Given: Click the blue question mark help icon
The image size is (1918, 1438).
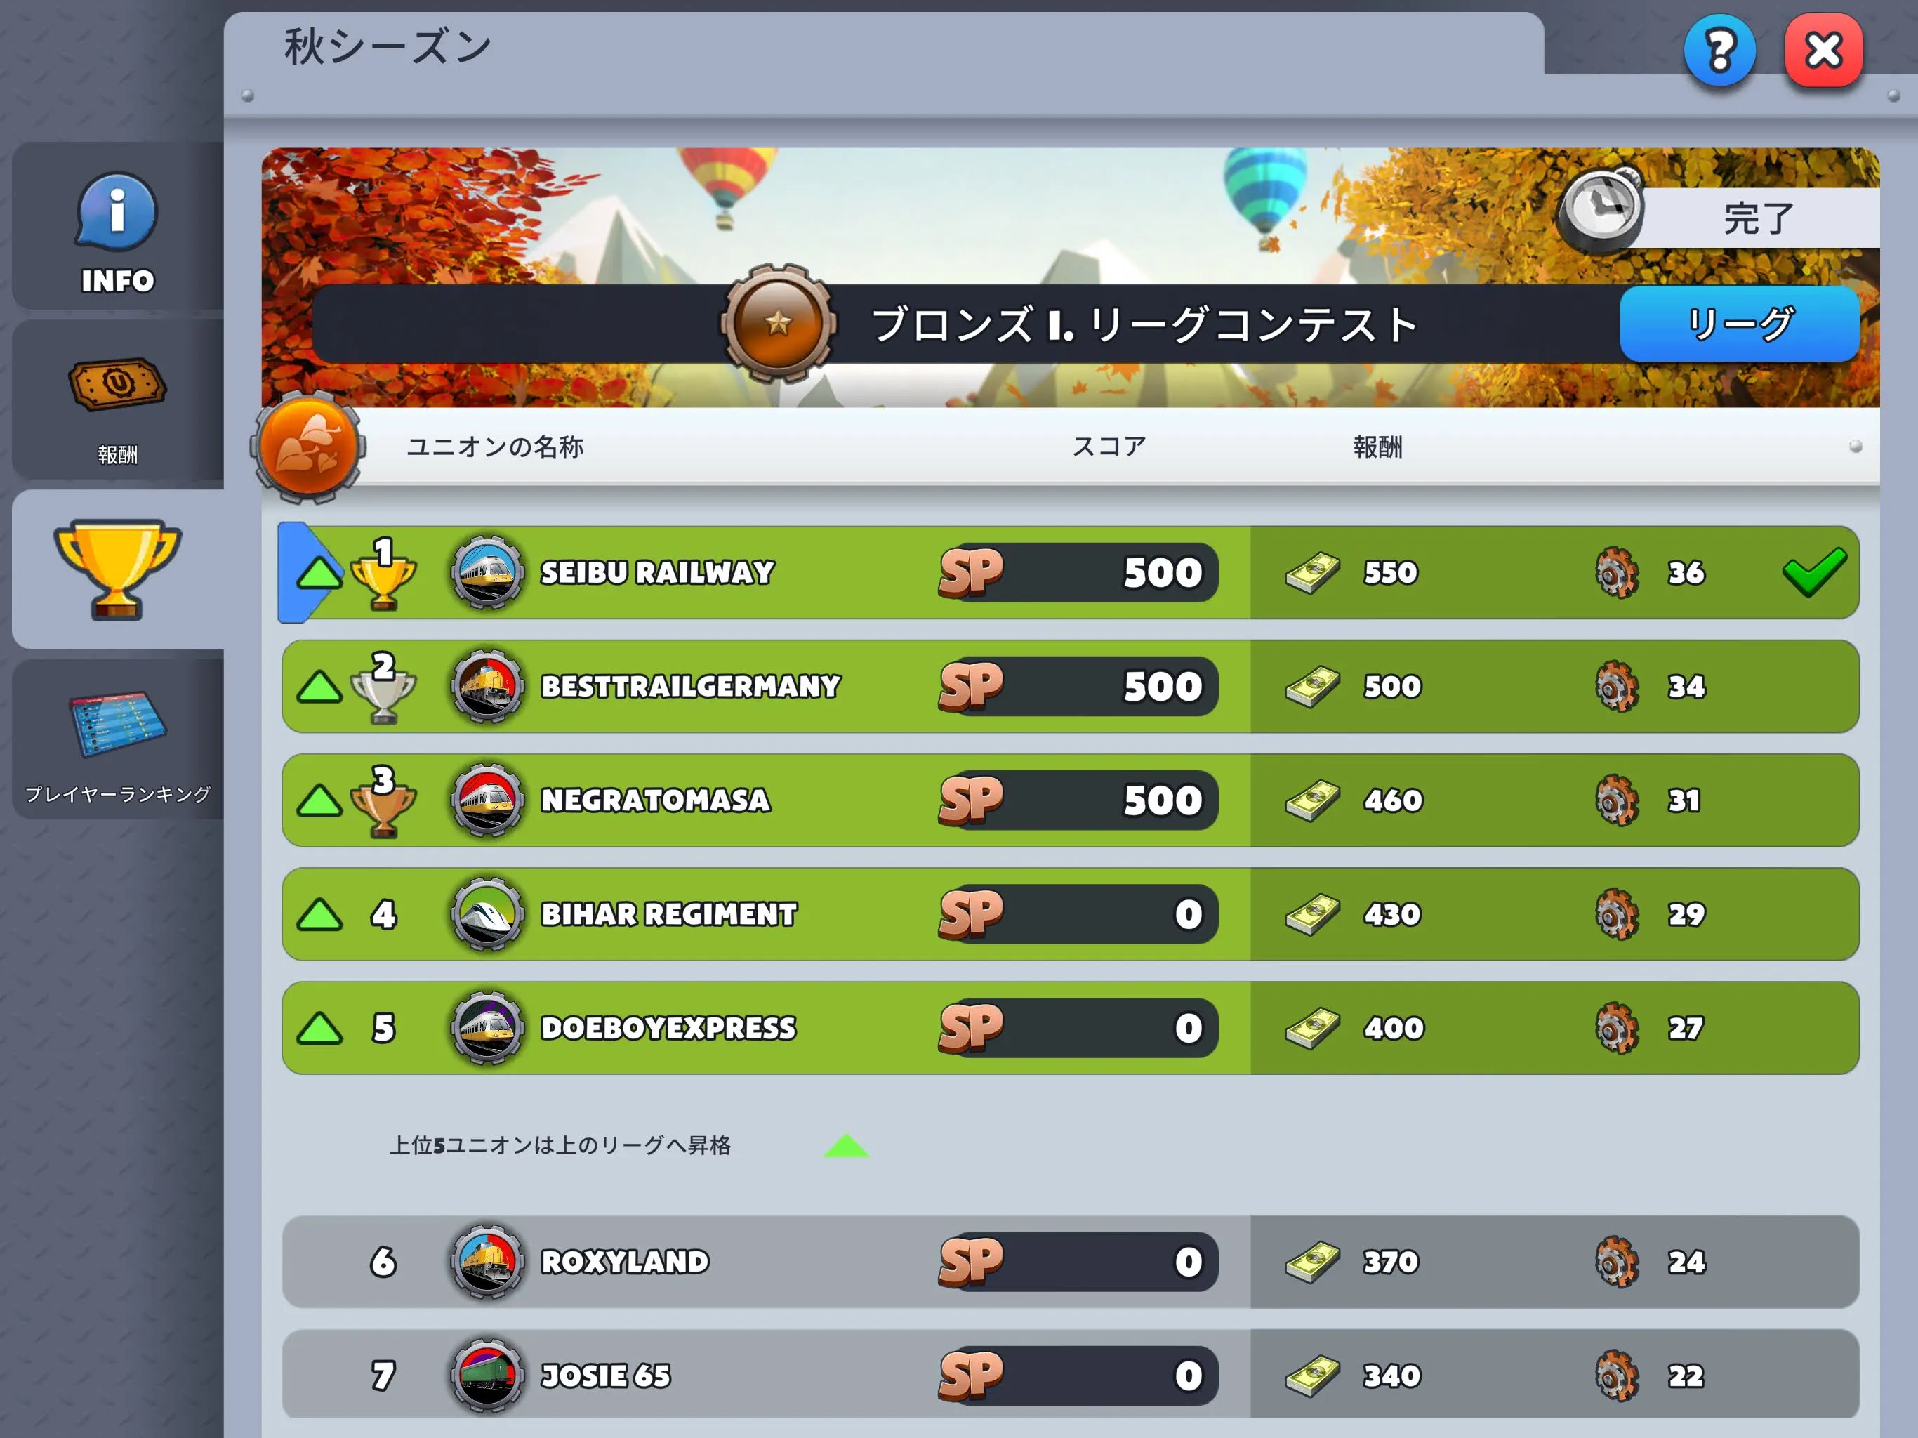Looking at the screenshot, I should (x=1719, y=51).
